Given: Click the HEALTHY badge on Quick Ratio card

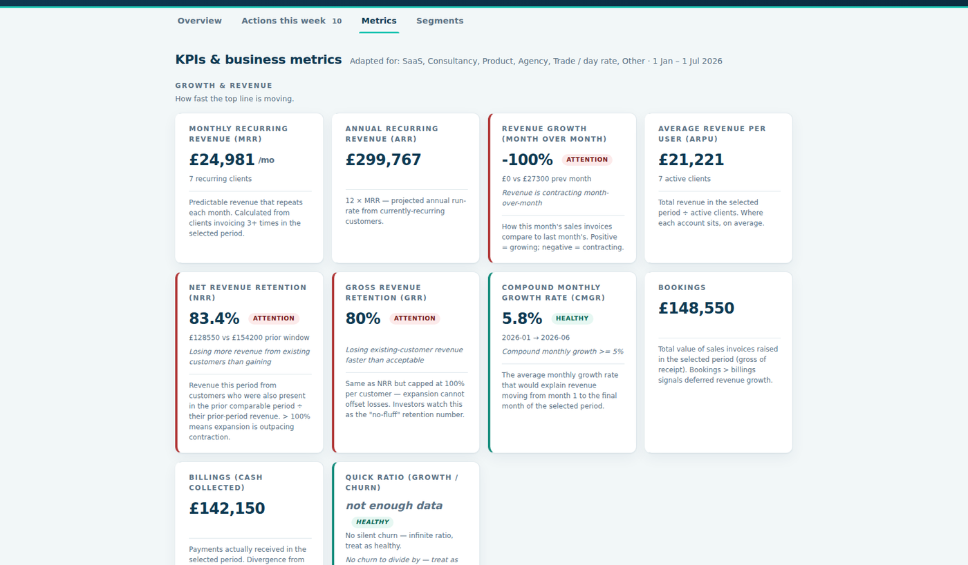Looking at the screenshot, I should tap(373, 522).
